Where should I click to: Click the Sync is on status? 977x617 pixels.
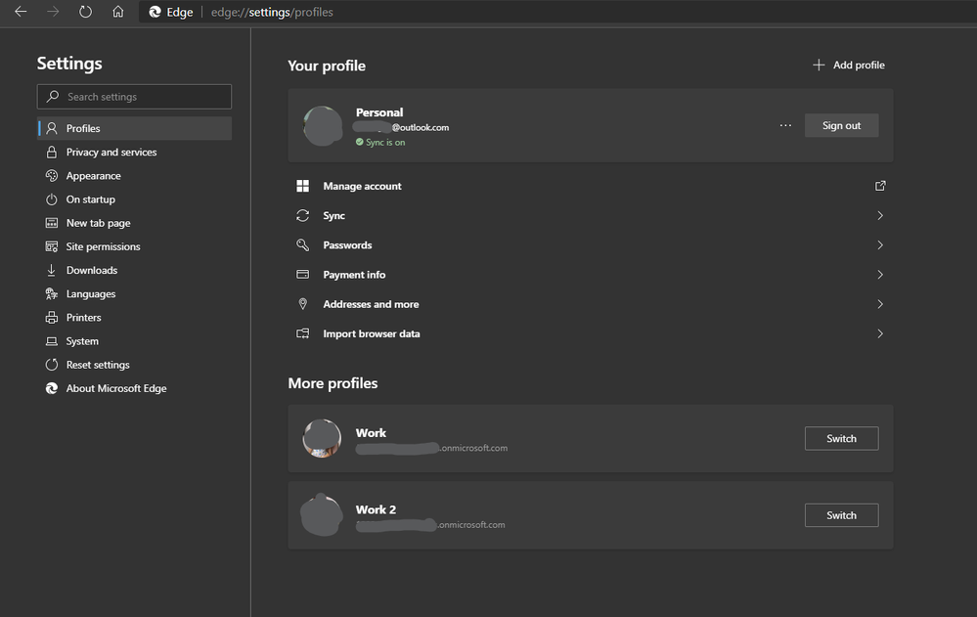[380, 142]
